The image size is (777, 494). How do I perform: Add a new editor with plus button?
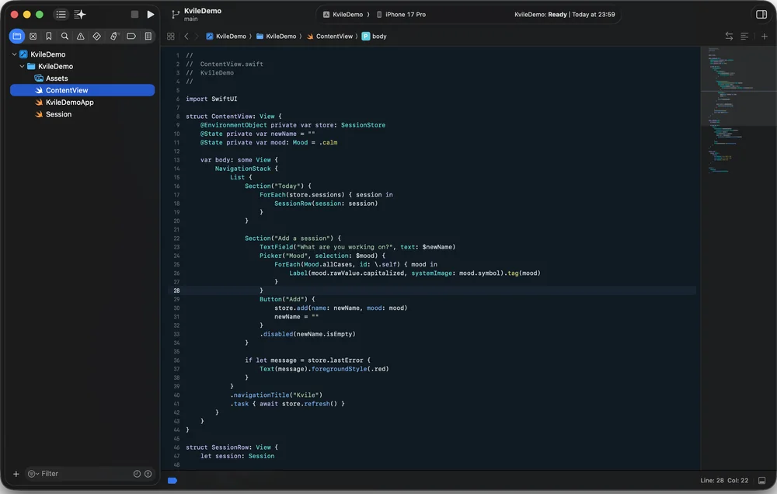[764, 37]
